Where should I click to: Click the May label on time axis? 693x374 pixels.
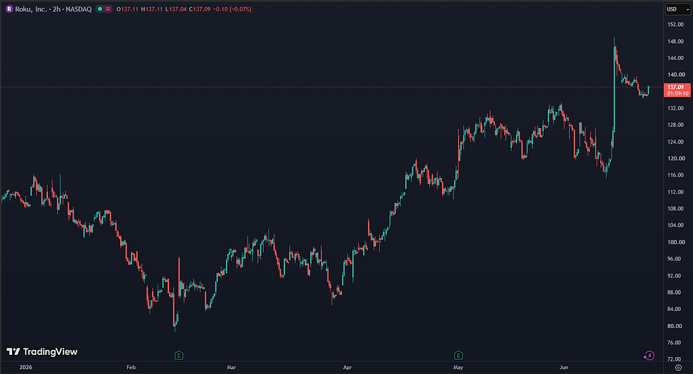pos(458,367)
